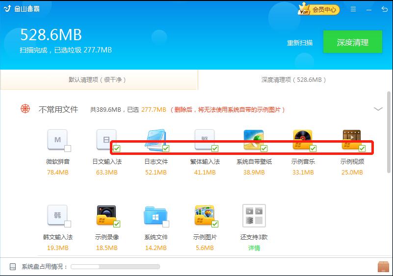The width and height of the screenshot is (393, 276).
Task: Select the 示例录像 camera icon
Action: [106, 215]
